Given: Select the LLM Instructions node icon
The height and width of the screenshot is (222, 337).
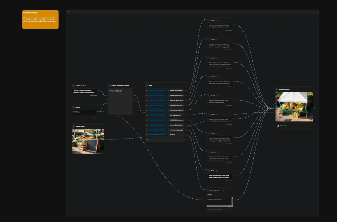Looking at the screenshot, I should tap(74, 86).
